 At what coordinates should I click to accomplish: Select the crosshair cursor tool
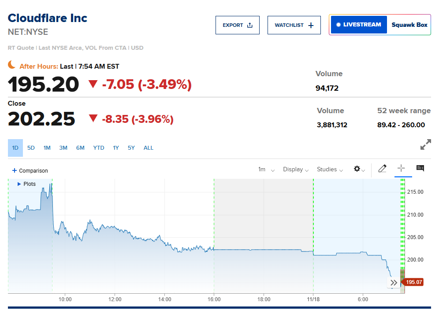click(401, 169)
